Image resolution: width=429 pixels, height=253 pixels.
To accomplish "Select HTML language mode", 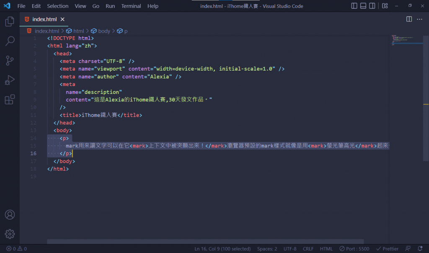I will click(326, 249).
